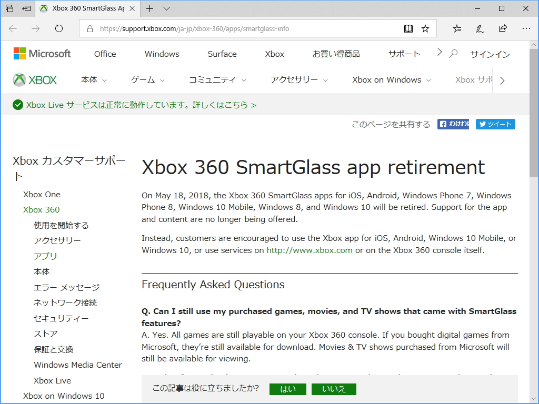Viewport: 539px width, 404px height.
Task: Expand アクセサリー dropdown menu
Action: [x=299, y=80]
